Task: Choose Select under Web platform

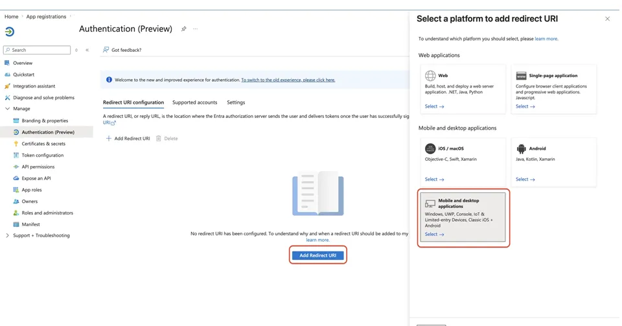Action: point(434,106)
